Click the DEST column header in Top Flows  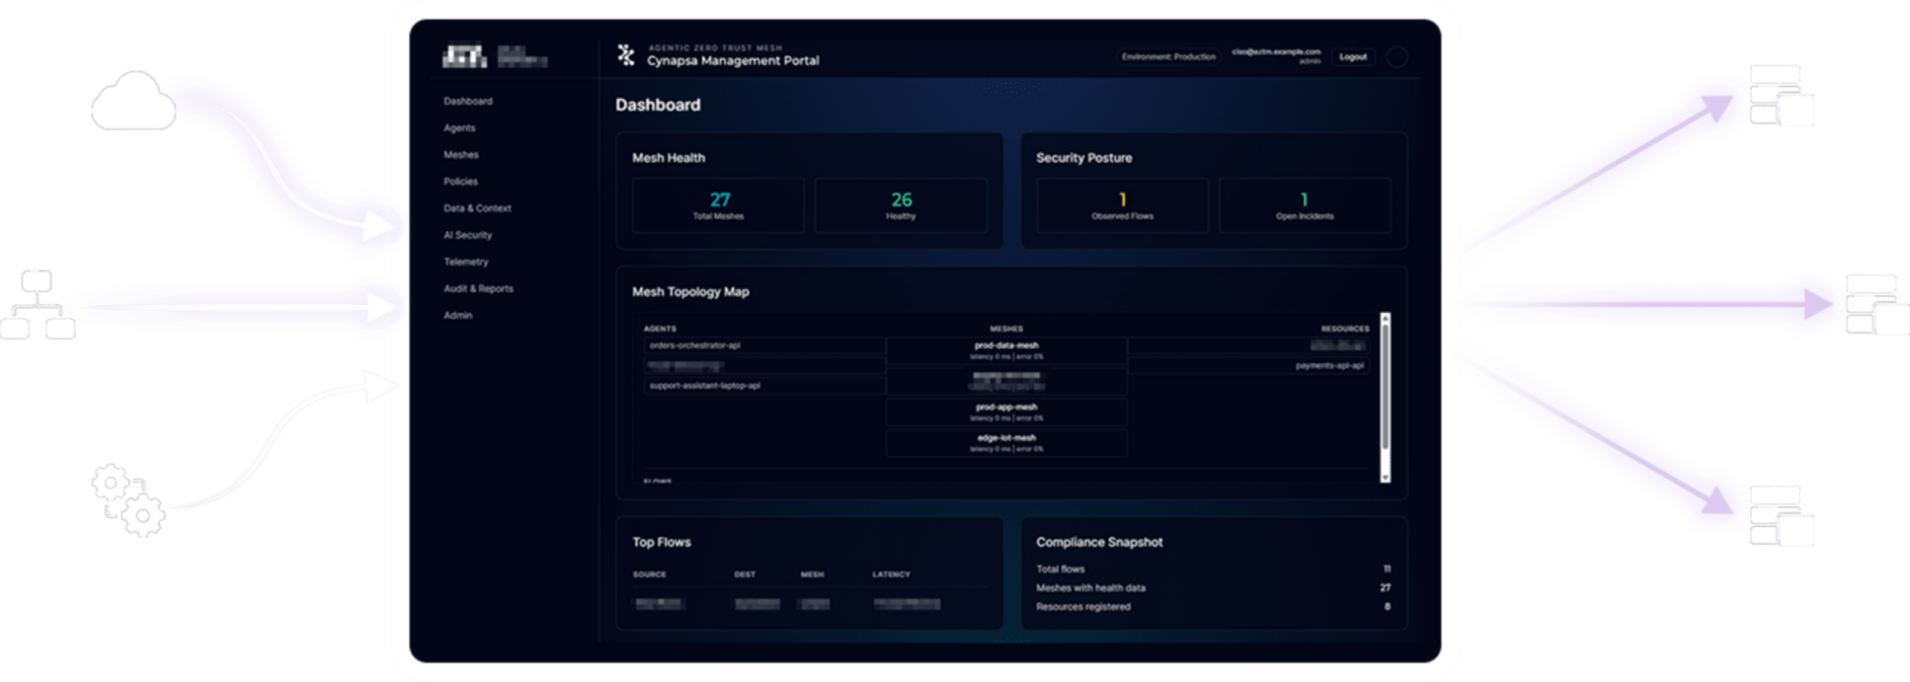(x=745, y=575)
